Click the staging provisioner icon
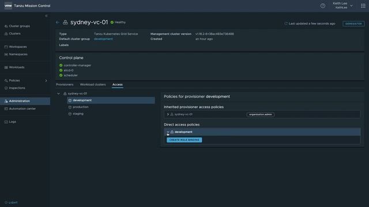 pyautogui.click(x=70, y=114)
